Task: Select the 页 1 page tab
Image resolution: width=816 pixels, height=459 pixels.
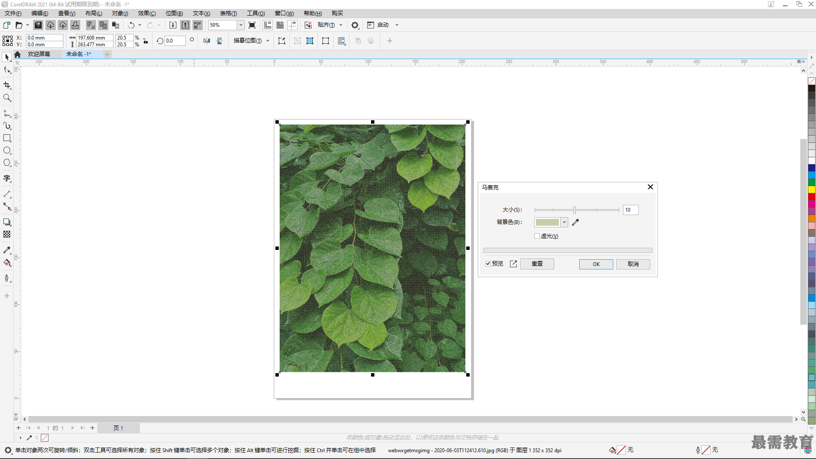Action: [118, 428]
